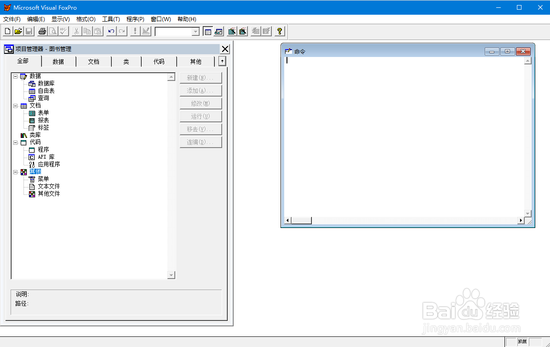Screen dimensions: 550x347
Task: Click the Redo arrow icon
Action: (122, 31)
